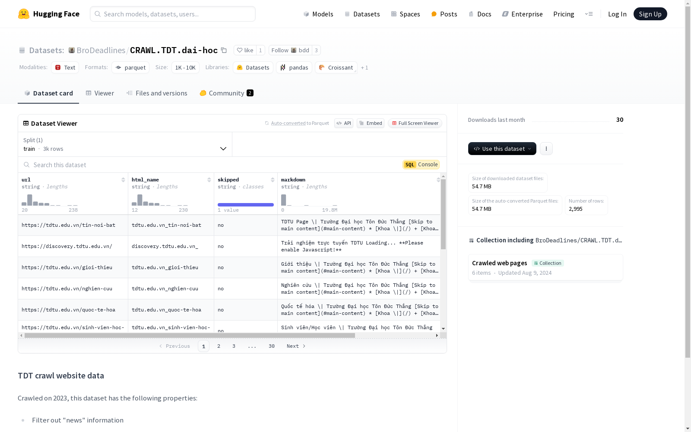Sort the html_name column

click(x=209, y=180)
